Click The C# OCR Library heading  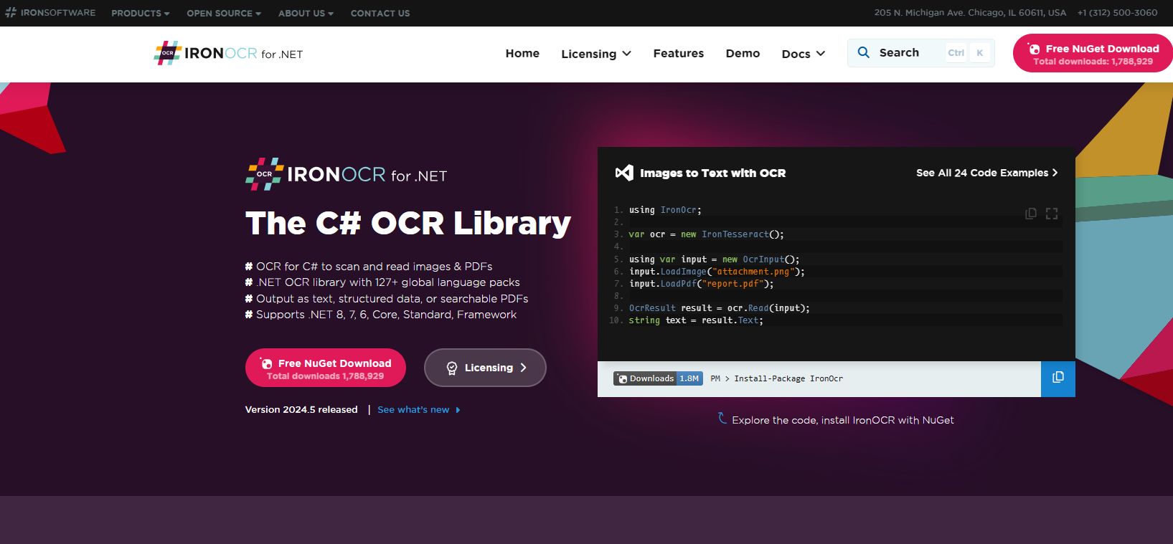pyautogui.click(x=408, y=223)
